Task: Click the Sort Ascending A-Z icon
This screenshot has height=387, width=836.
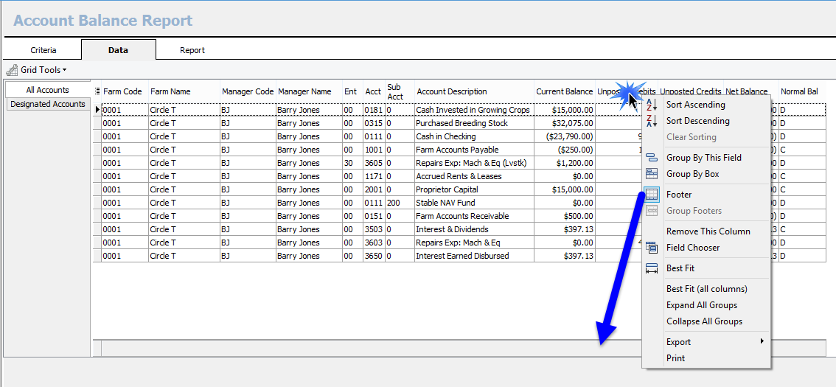Action: click(652, 105)
